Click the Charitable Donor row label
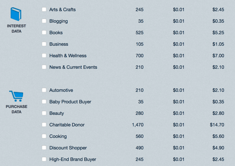235x166 pixels. pos(67,125)
